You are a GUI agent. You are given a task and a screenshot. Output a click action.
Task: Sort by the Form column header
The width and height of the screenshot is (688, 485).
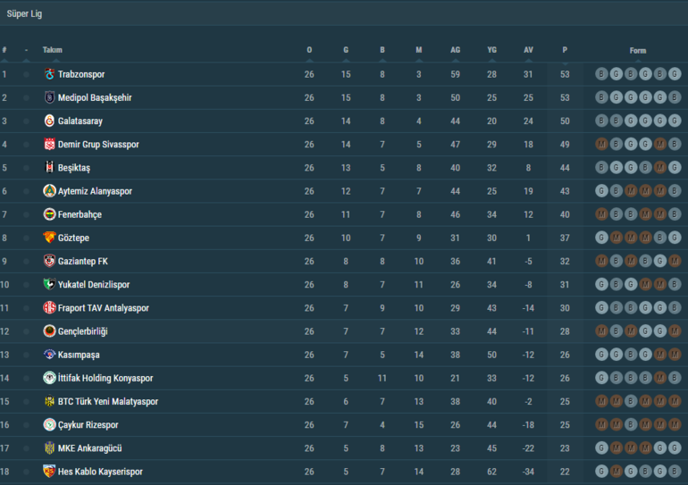coord(637,51)
